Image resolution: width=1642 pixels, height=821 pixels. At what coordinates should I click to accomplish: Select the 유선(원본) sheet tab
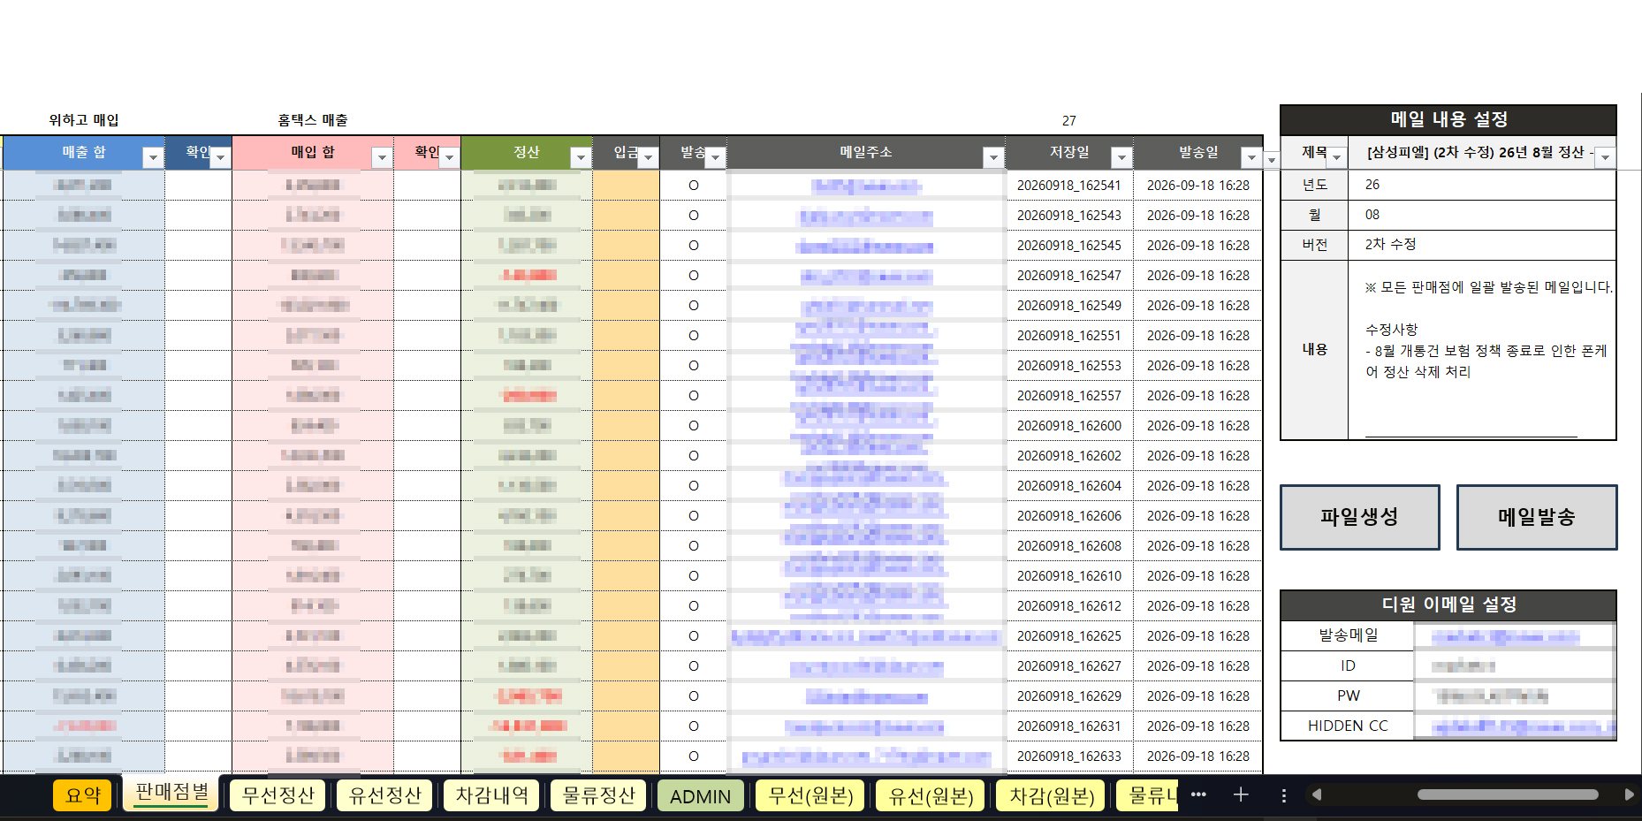point(931,795)
